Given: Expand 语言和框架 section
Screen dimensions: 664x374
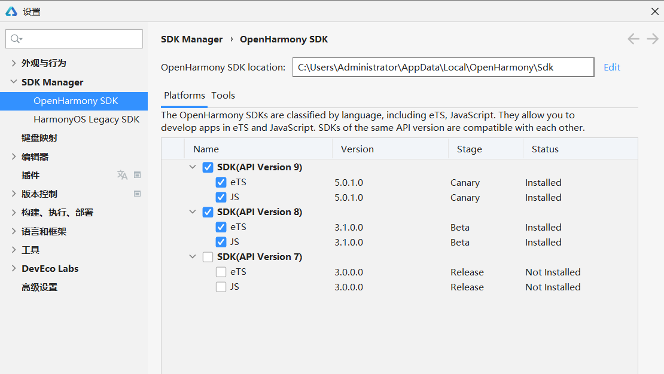Looking at the screenshot, I should point(14,231).
